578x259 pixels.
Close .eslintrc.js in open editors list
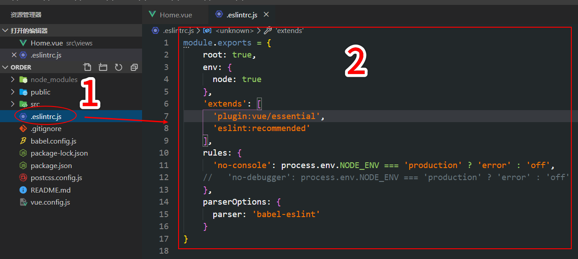pos(14,55)
